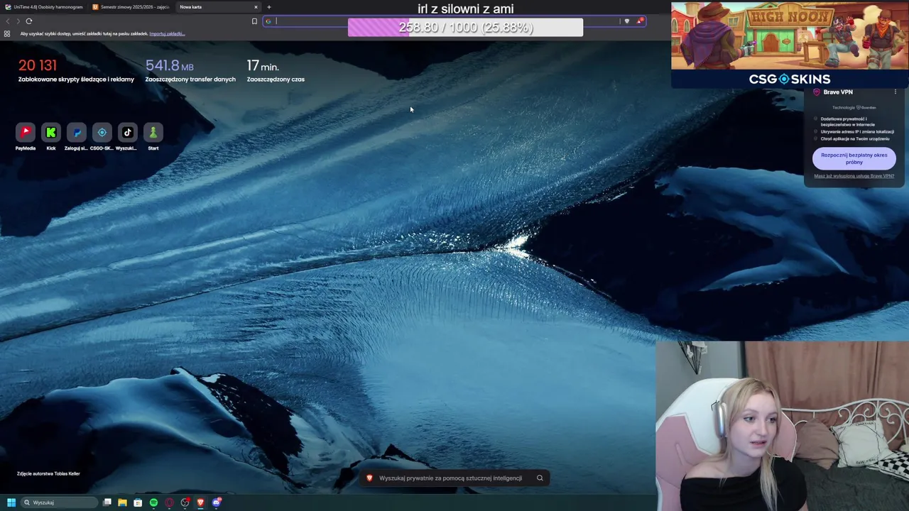Open a new tab with the plus button
The height and width of the screenshot is (511, 909).
(x=268, y=7)
